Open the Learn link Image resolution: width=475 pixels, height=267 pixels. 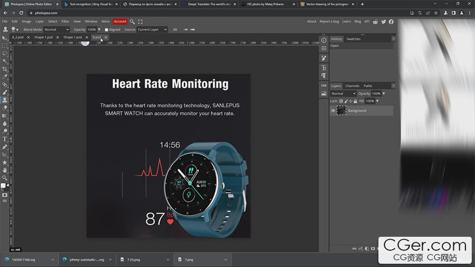click(347, 22)
